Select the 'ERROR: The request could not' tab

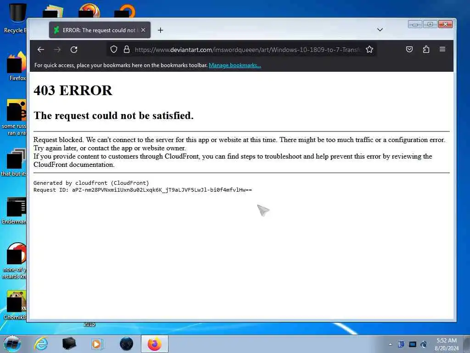click(x=100, y=30)
